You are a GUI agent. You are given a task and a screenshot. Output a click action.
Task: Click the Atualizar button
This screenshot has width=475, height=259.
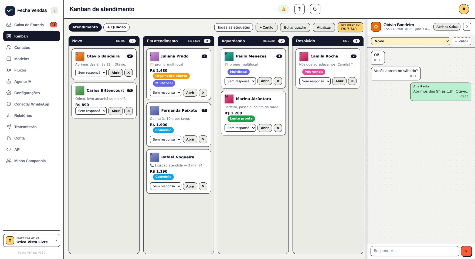324,28
